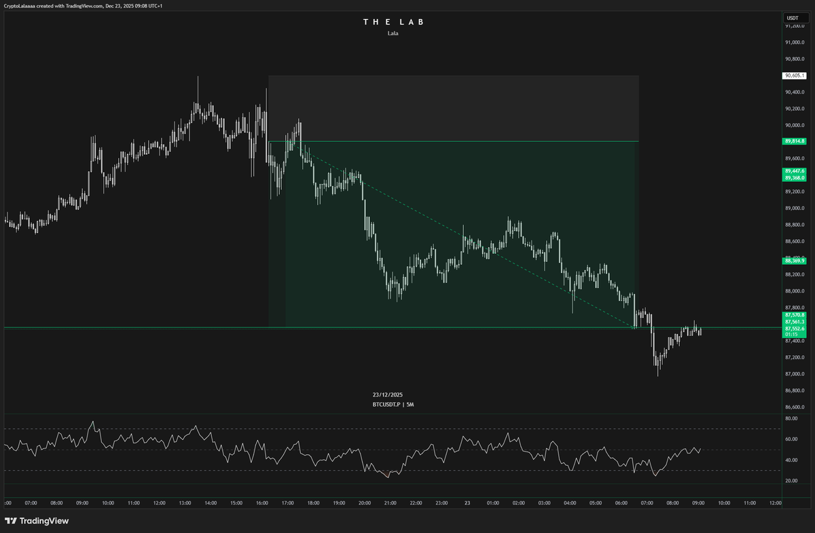Click the green 89,447.6 price label

tap(794, 171)
